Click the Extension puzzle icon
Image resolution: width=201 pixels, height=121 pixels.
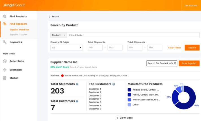5,70
